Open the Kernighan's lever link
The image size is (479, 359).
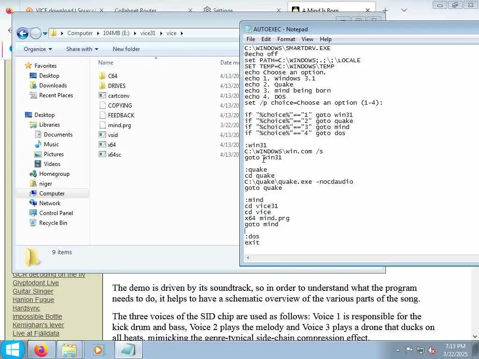tap(38, 325)
